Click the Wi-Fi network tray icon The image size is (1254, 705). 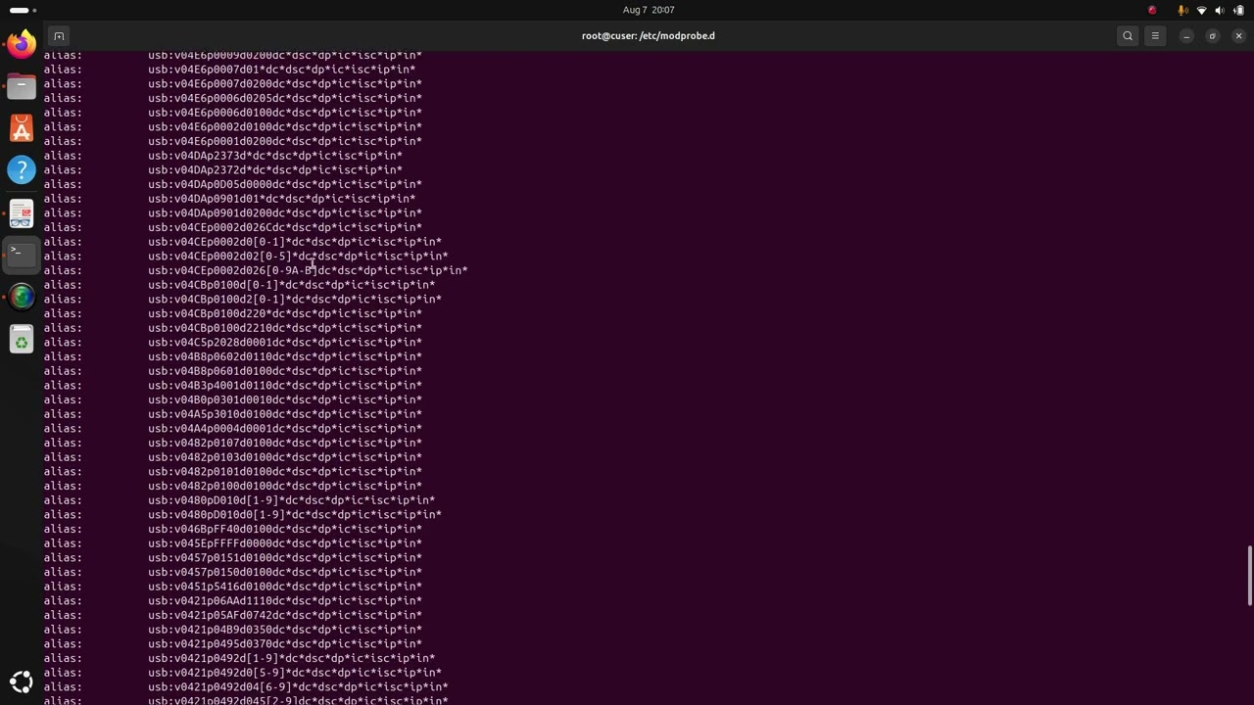pyautogui.click(x=1202, y=10)
